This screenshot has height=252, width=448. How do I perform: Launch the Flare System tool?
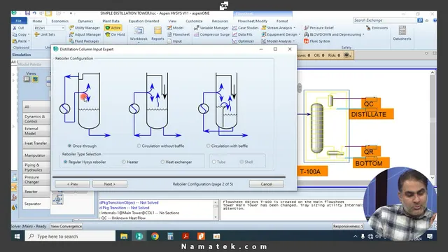tap(317, 41)
